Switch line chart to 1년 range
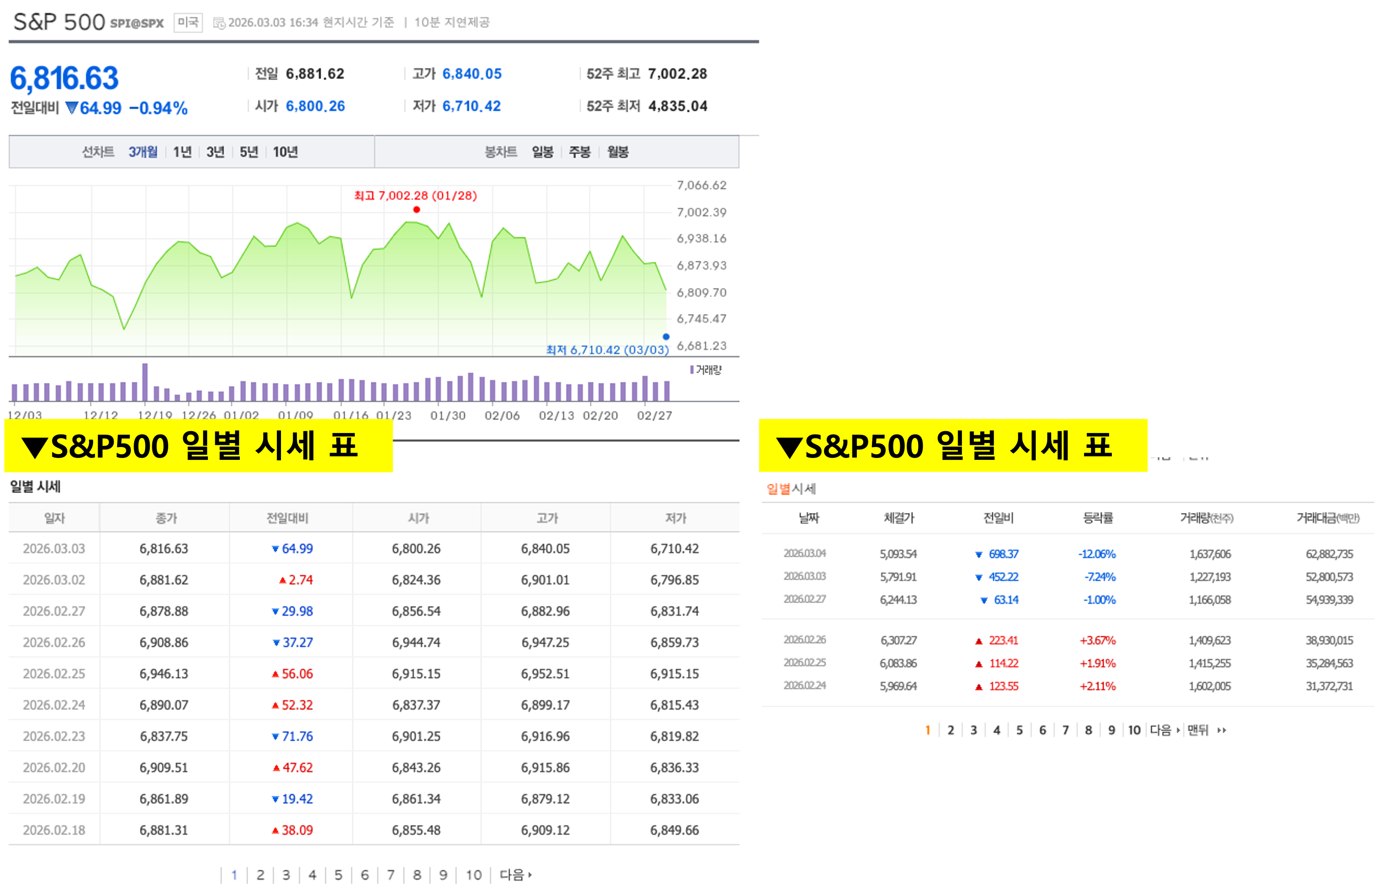 [x=182, y=152]
